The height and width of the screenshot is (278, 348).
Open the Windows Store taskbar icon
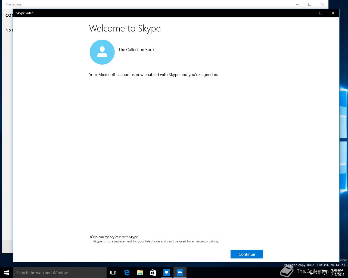point(153,273)
